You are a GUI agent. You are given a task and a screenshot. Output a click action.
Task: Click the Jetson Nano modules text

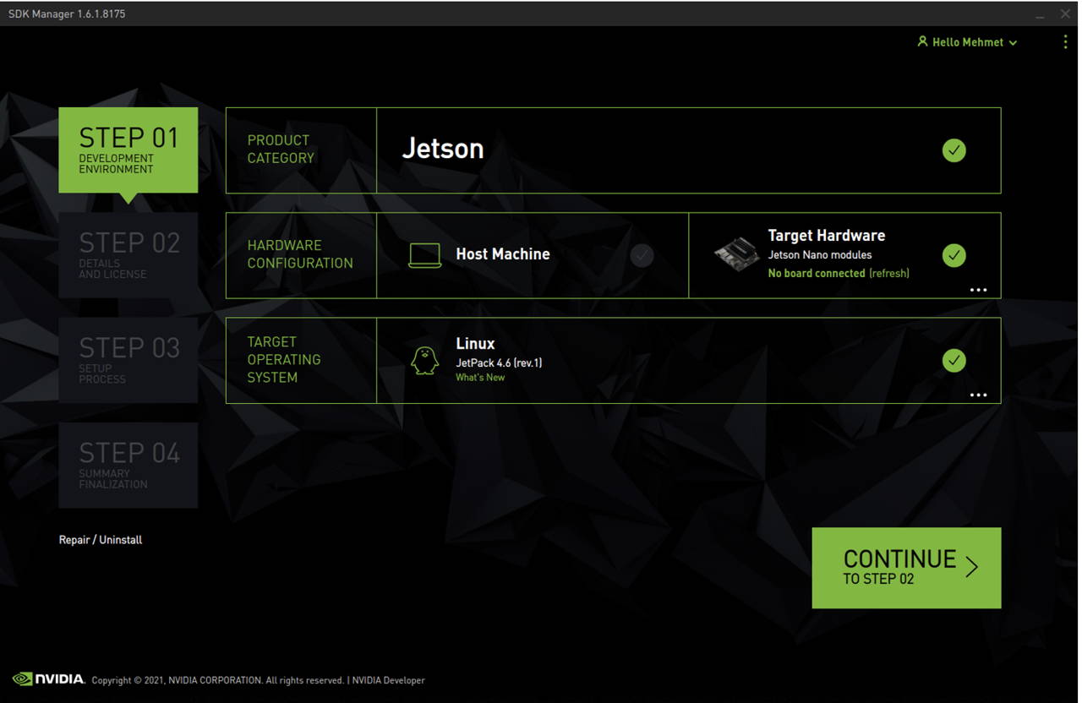point(820,255)
